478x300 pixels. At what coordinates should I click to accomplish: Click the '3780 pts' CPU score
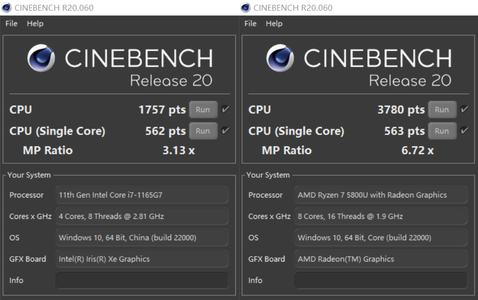pos(401,110)
